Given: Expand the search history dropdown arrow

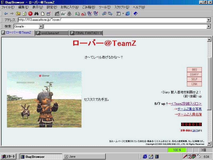Looking at the screenshot, I should 209,26.
